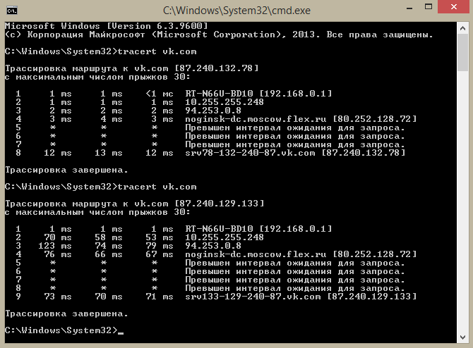473x348 pixels.
Task: Open the cmd system menu icon
Action: click(12, 11)
